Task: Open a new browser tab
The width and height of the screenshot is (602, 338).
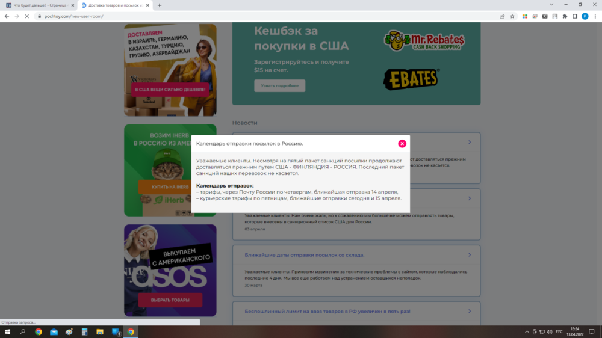Action: pyautogui.click(x=160, y=5)
